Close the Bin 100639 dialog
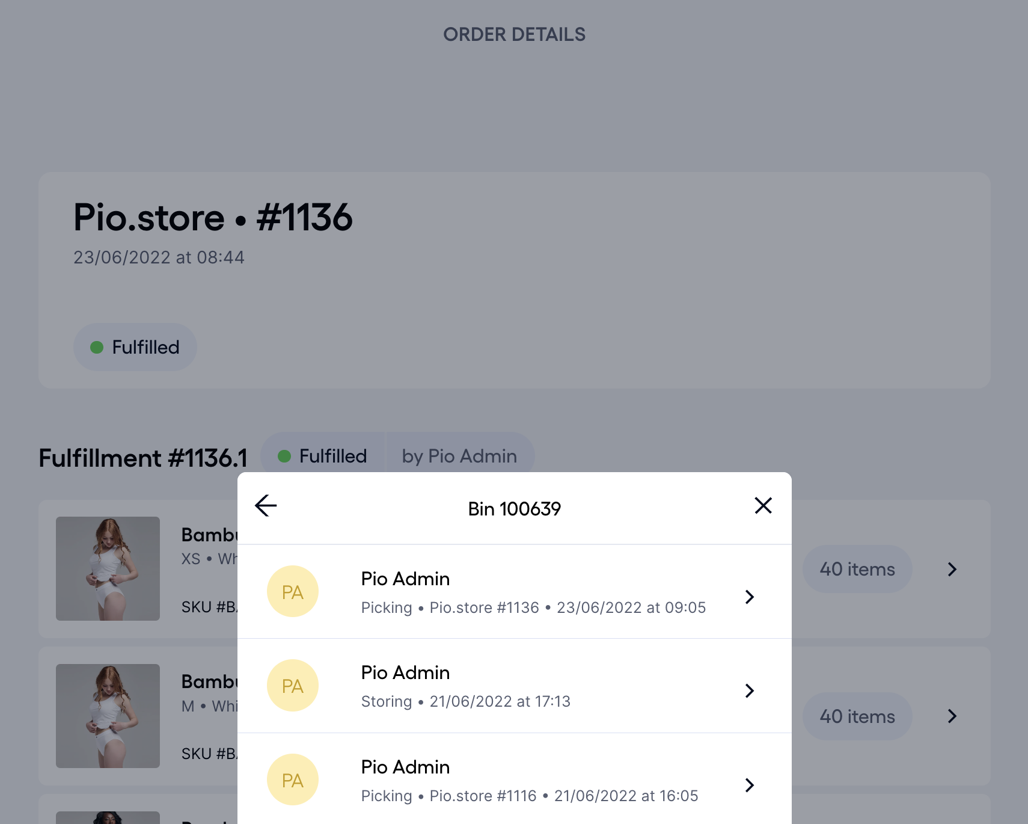This screenshot has width=1028, height=824. click(763, 506)
